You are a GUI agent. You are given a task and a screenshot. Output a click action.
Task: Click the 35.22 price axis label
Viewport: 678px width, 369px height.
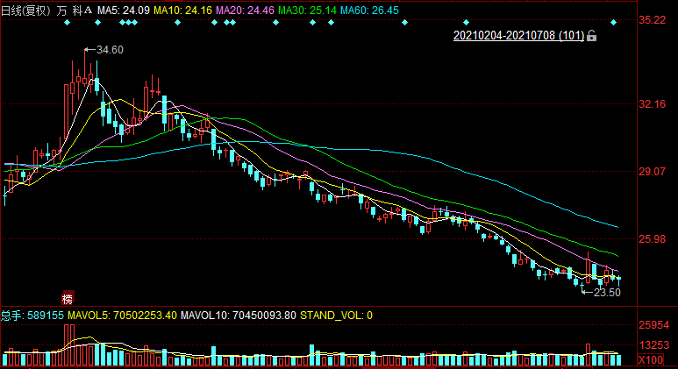[653, 20]
